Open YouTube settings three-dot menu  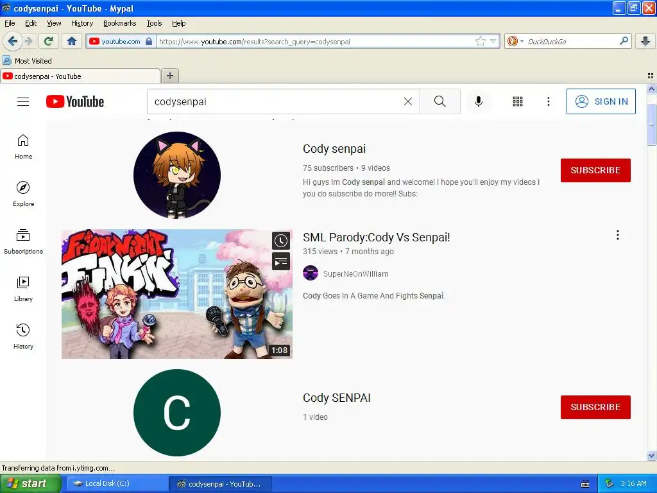pyautogui.click(x=548, y=101)
